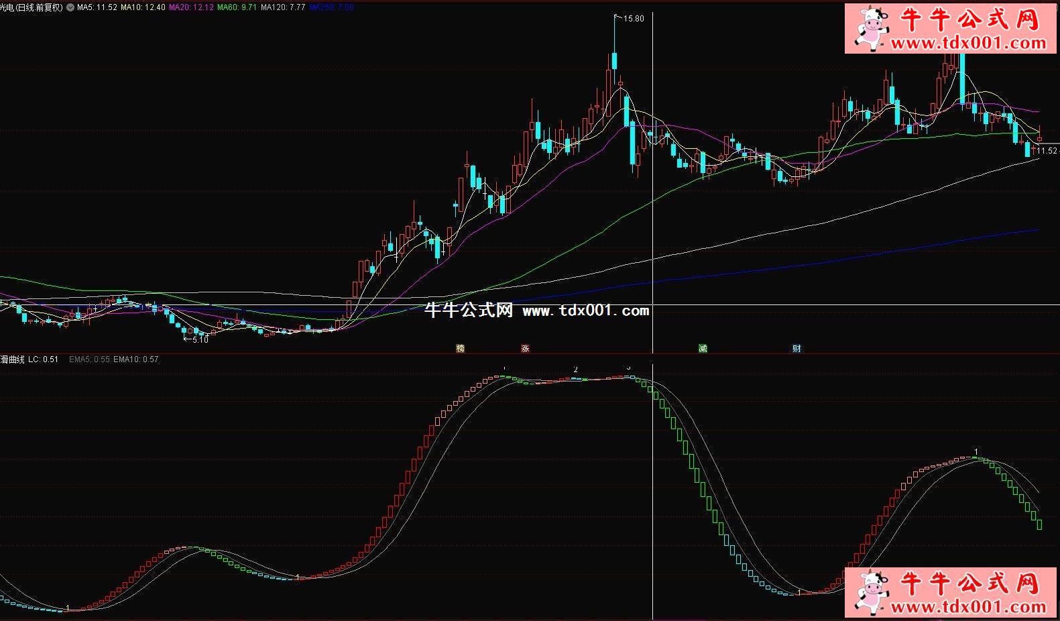Select the EMA10 label in the indicator panel
The height and width of the screenshot is (621, 1060).
pyautogui.click(x=136, y=359)
